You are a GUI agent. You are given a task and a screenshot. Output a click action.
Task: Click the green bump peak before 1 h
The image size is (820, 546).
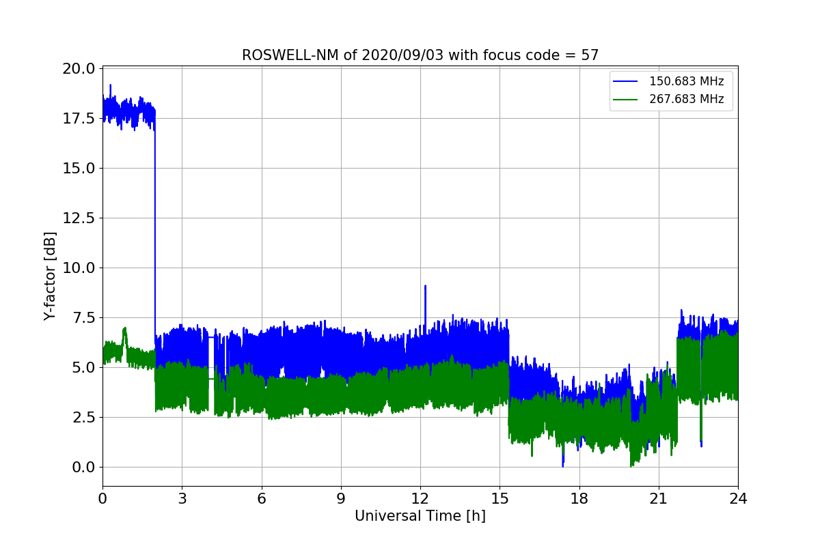coord(124,329)
